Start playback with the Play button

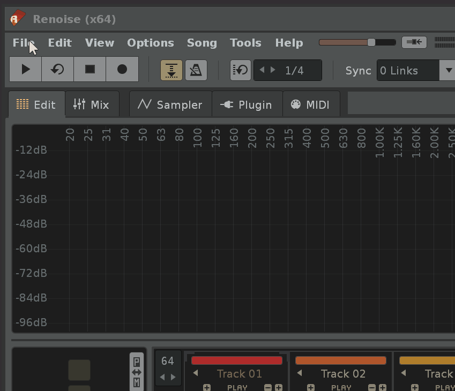click(26, 69)
